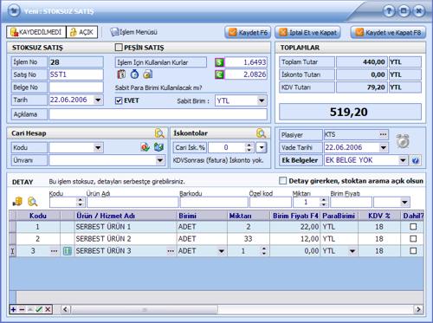This screenshot has width=433, height=323.
Task: Click the blue help icon beside Ek Belgeler
Action: pos(416,160)
